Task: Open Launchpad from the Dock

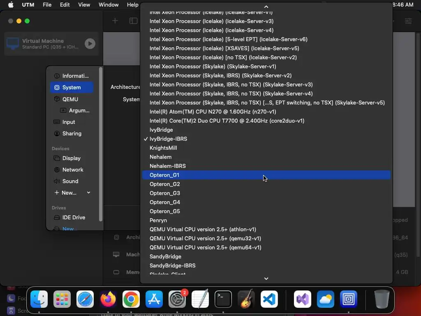Action: [62, 299]
